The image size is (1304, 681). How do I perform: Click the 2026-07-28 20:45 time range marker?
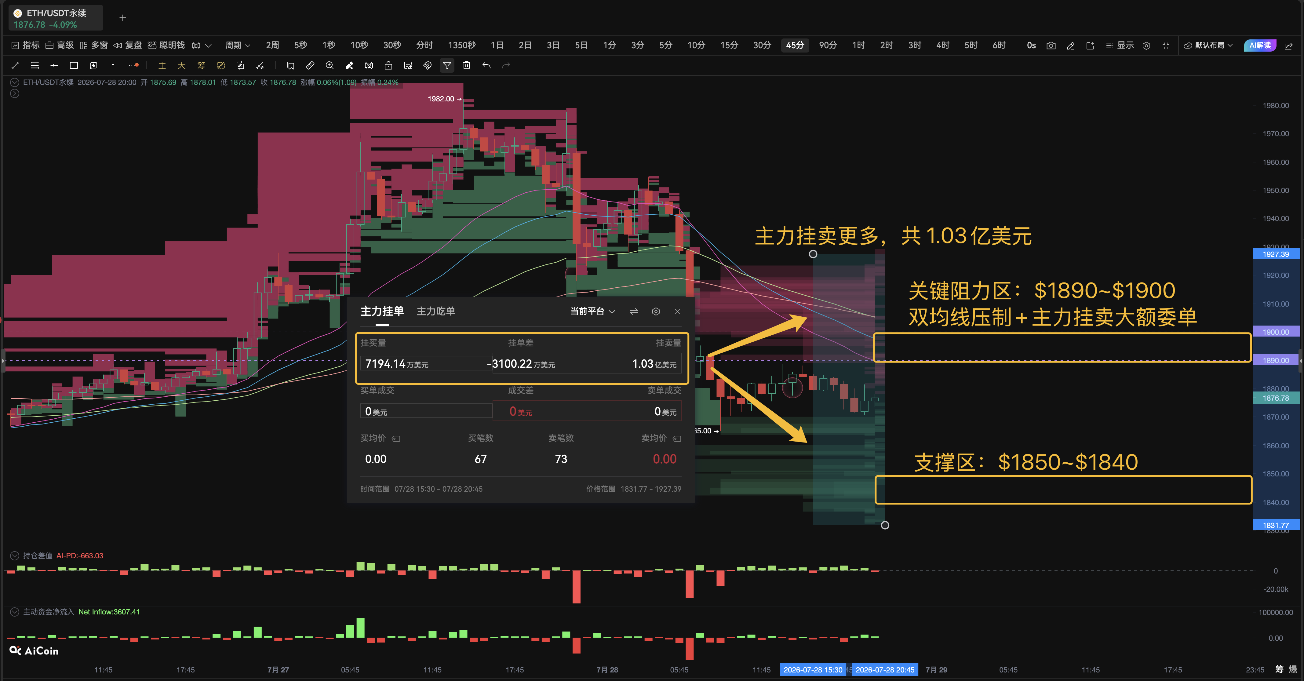(885, 670)
